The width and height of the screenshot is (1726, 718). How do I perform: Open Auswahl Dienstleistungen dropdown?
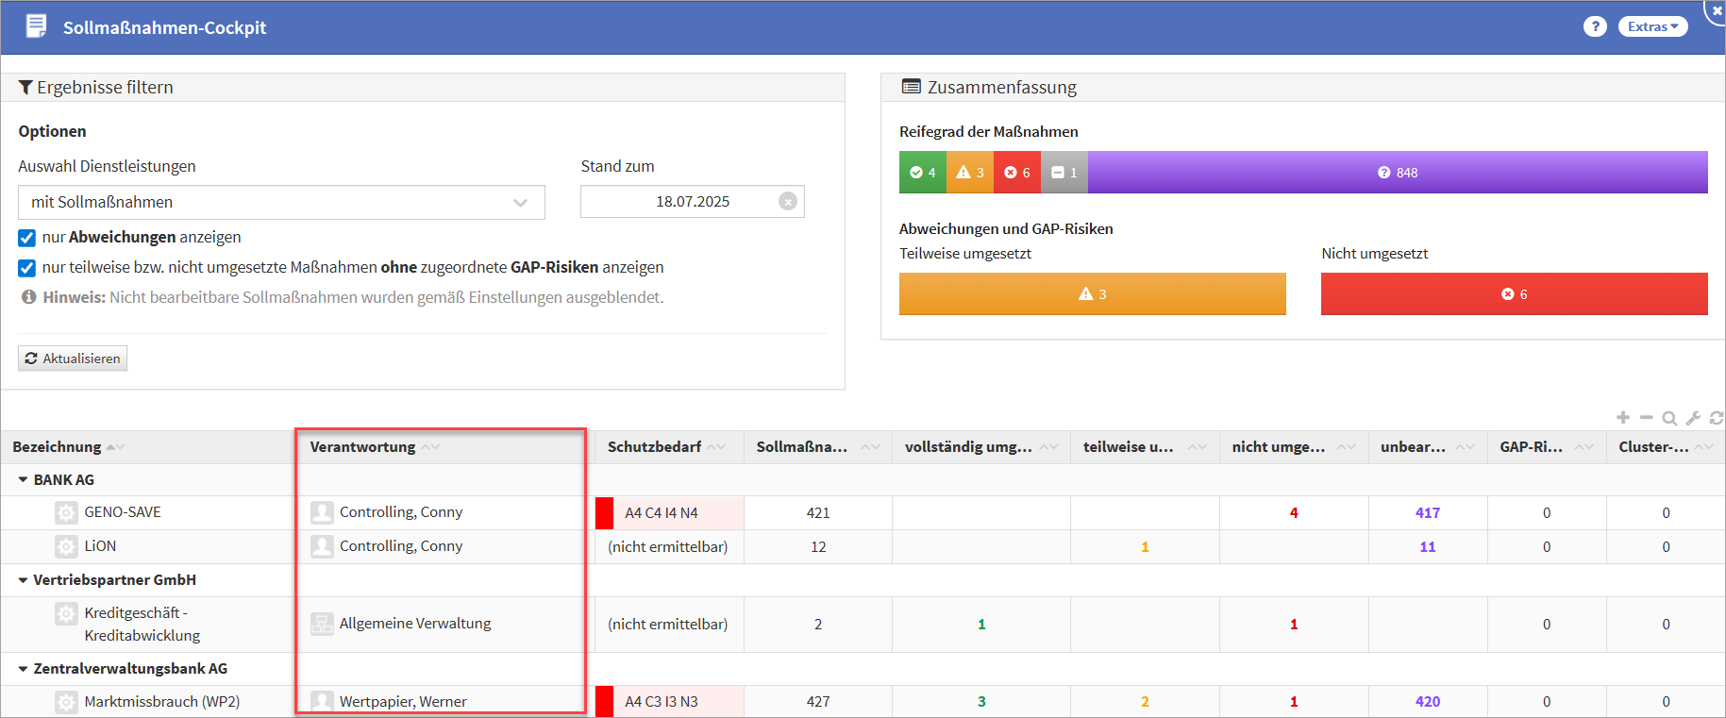pyautogui.click(x=281, y=202)
